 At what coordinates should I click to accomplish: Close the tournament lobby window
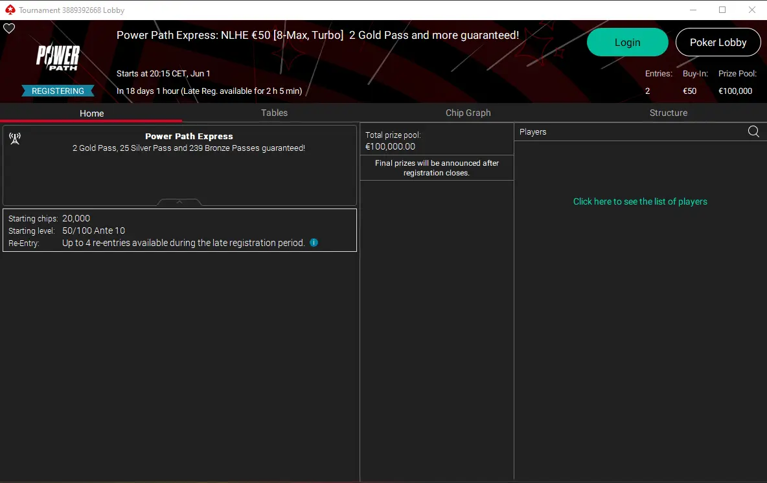tap(752, 10)
